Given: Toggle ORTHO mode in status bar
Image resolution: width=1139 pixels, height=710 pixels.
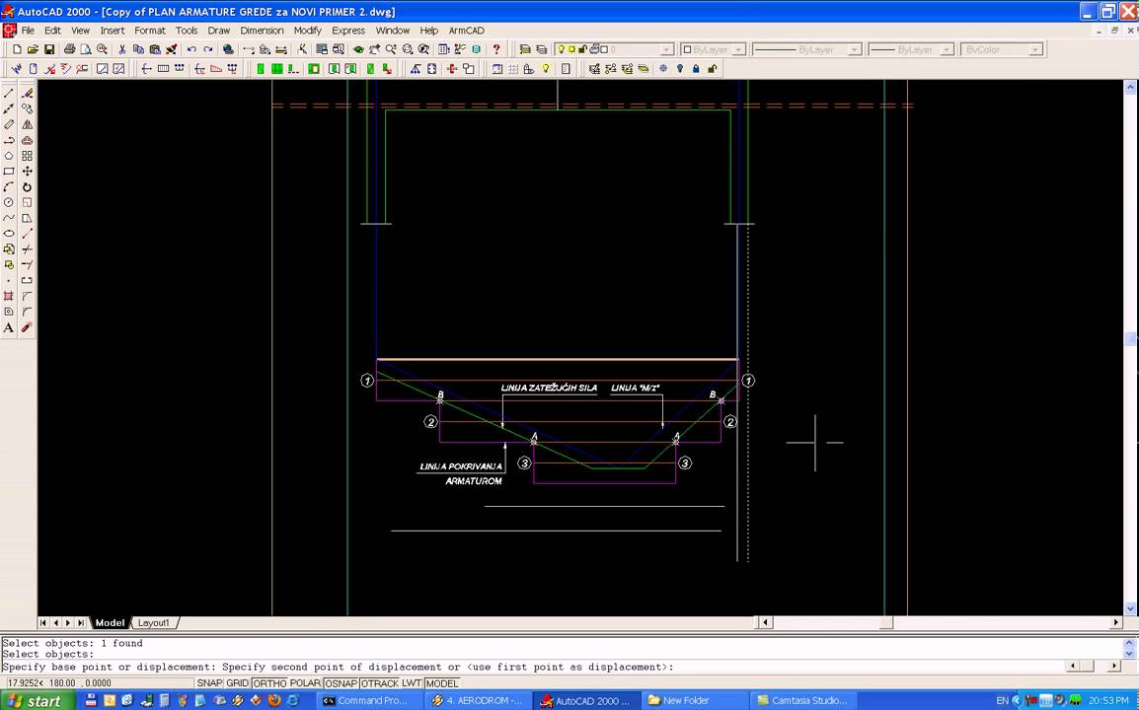Looking at the screenshot, I should coord(269,683).
